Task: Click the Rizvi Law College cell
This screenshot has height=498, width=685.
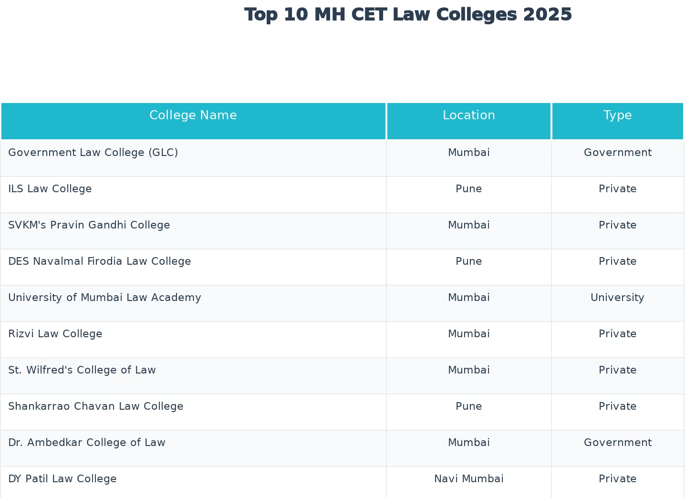Action: [x=55, y=334]
